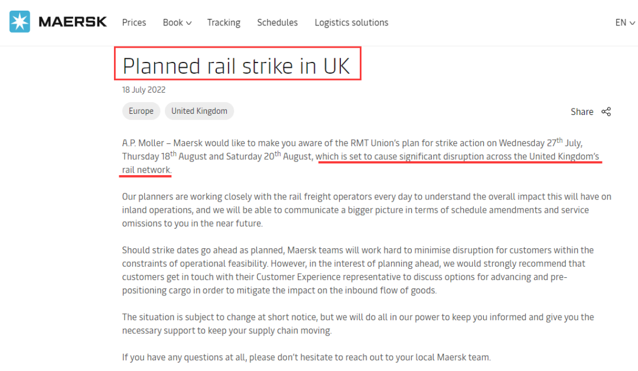Open the Prices menu item
Screen dimensions: 638x371
pos(134,22)
